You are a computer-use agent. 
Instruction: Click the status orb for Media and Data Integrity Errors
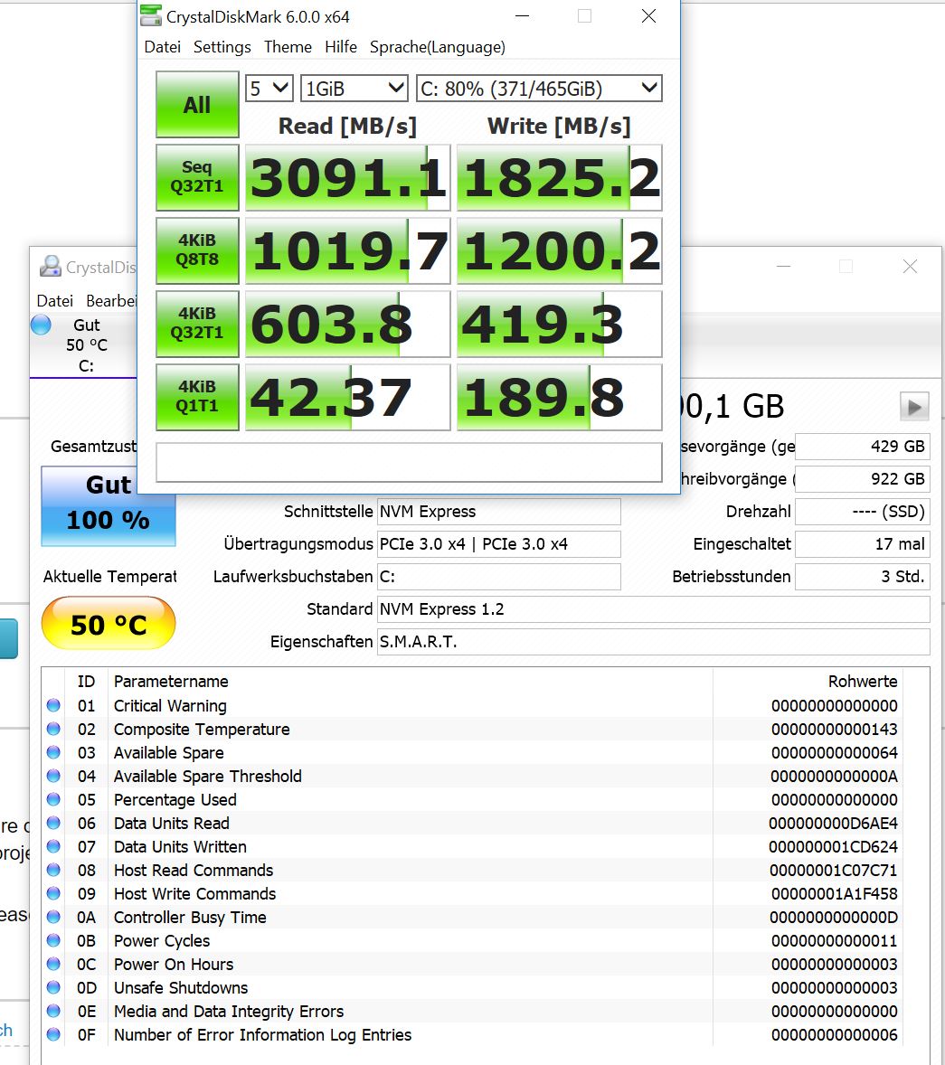tap(53, 1011)
